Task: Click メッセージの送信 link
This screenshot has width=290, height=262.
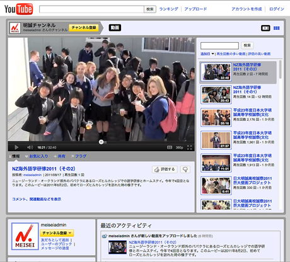Action: [55, 248]
